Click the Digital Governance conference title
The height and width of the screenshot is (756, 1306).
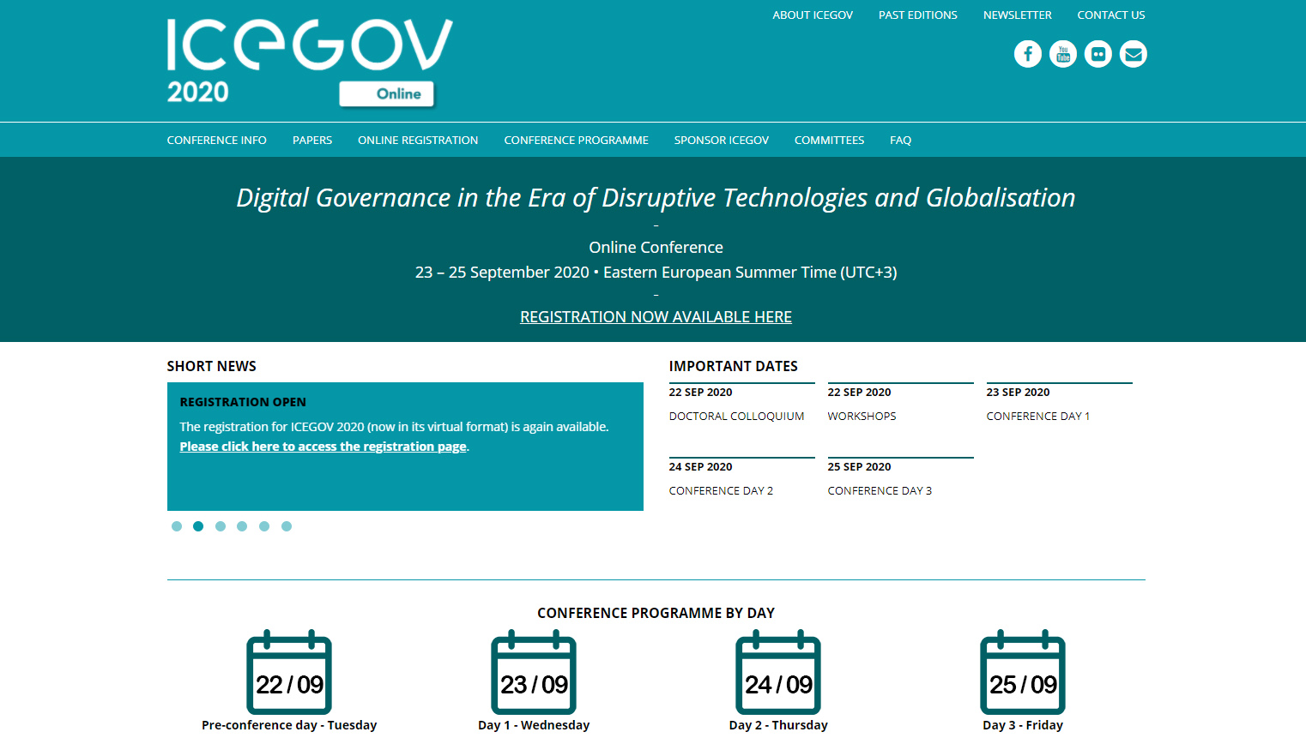click(x=656, y=198)
